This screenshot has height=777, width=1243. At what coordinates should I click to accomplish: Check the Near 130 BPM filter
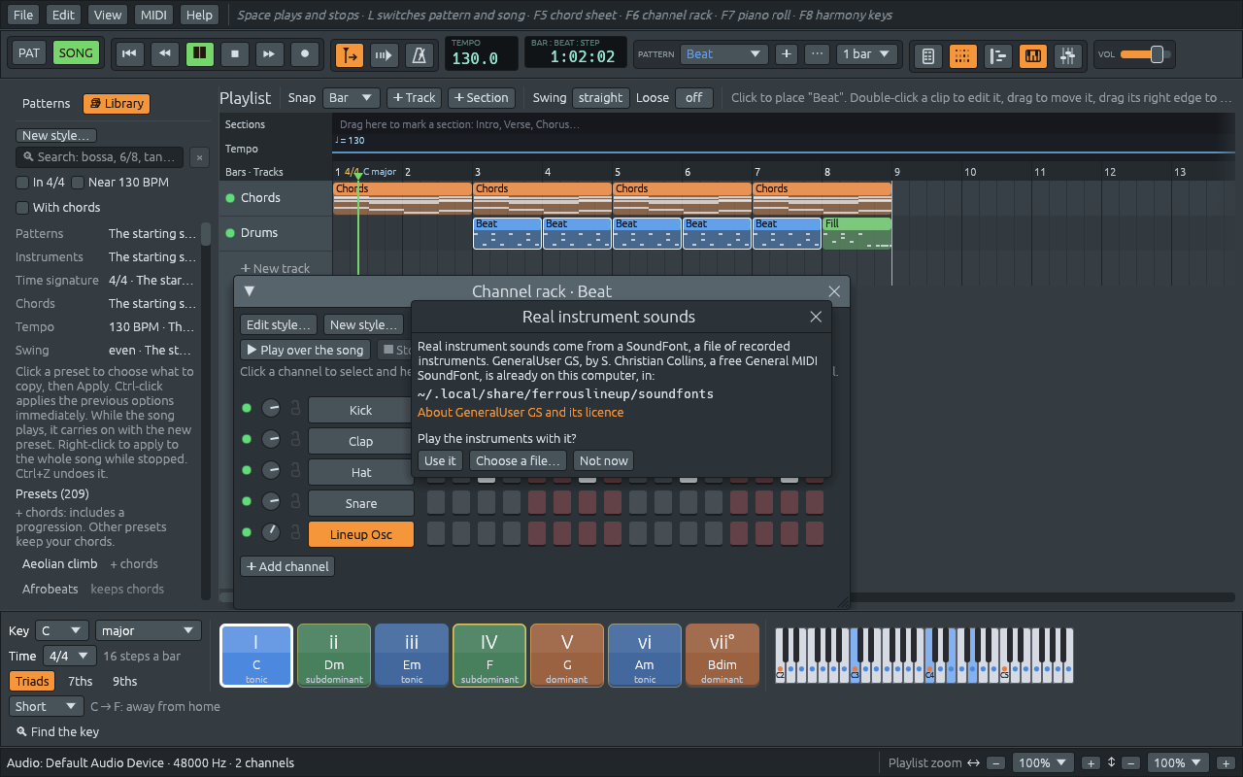point(78,183)
